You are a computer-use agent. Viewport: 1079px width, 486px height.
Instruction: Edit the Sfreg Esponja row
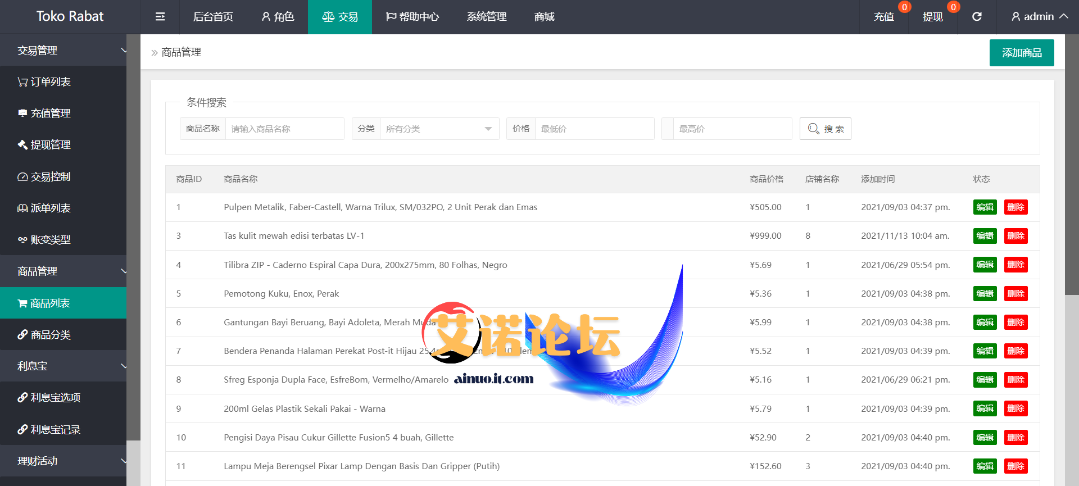[985, 379]
